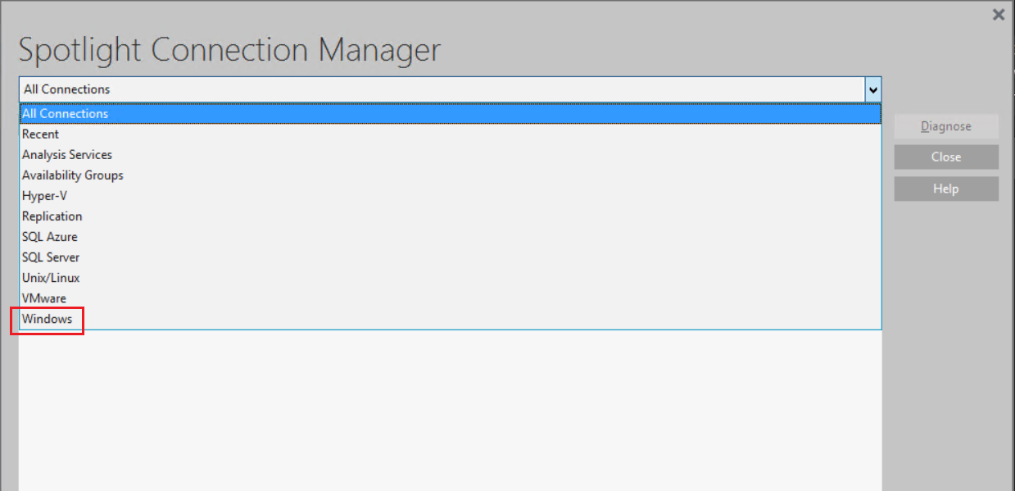
Task: Select the highlighted All Connections list entry
Action: click(x=450, y=114)
